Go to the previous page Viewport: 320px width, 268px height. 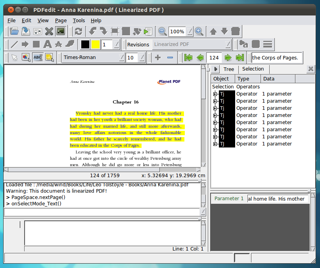click(200, 57)
